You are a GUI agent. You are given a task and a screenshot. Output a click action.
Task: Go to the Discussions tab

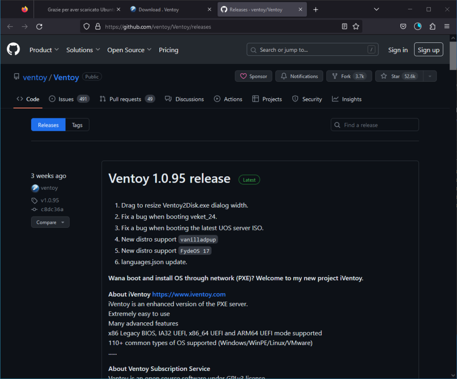click(184, 99)
